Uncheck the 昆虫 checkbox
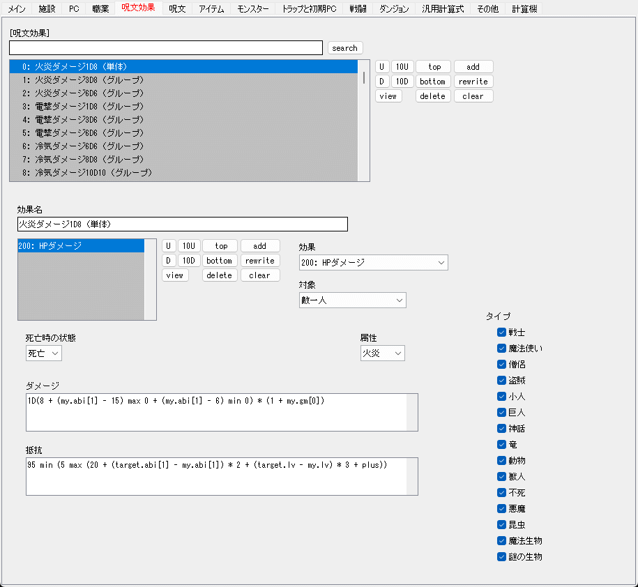 coord(502,525)
